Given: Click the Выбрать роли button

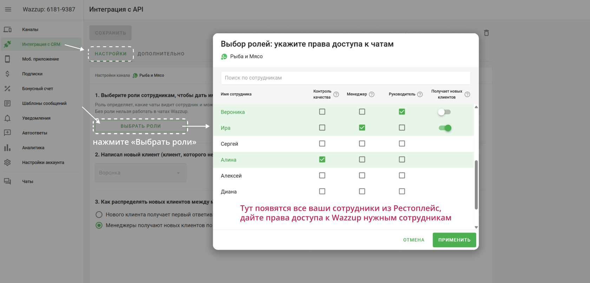Looking at the screenshot, I should coord(140,126).
